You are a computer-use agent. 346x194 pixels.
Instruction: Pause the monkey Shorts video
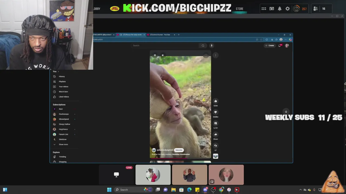coord(155,55)
